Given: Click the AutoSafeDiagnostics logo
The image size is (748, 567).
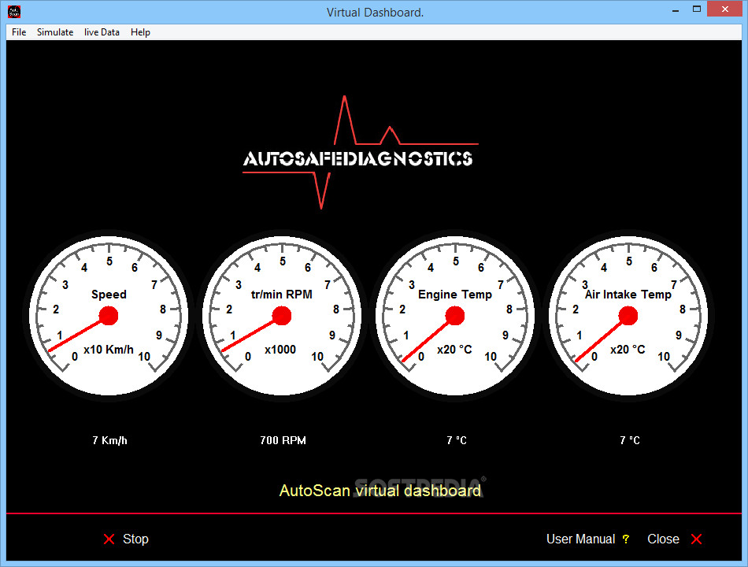Looking at the screenshot, I should pos(360,157).
